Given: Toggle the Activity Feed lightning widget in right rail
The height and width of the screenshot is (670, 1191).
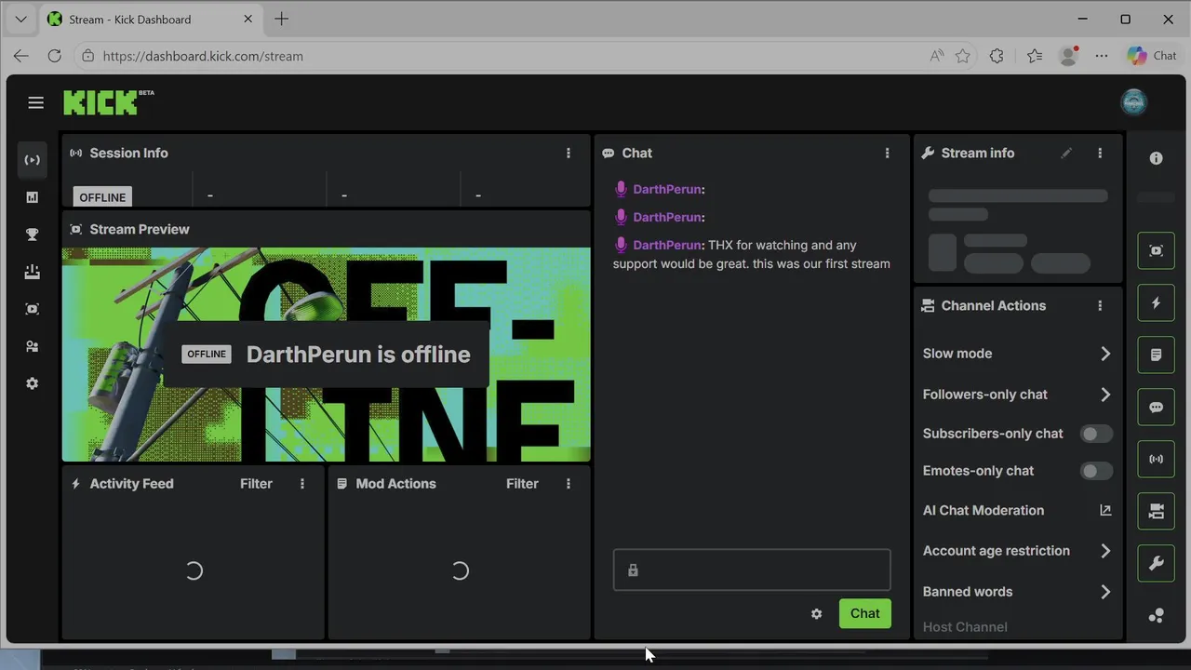Looking at the screenshot, I should pos(1156,303).
